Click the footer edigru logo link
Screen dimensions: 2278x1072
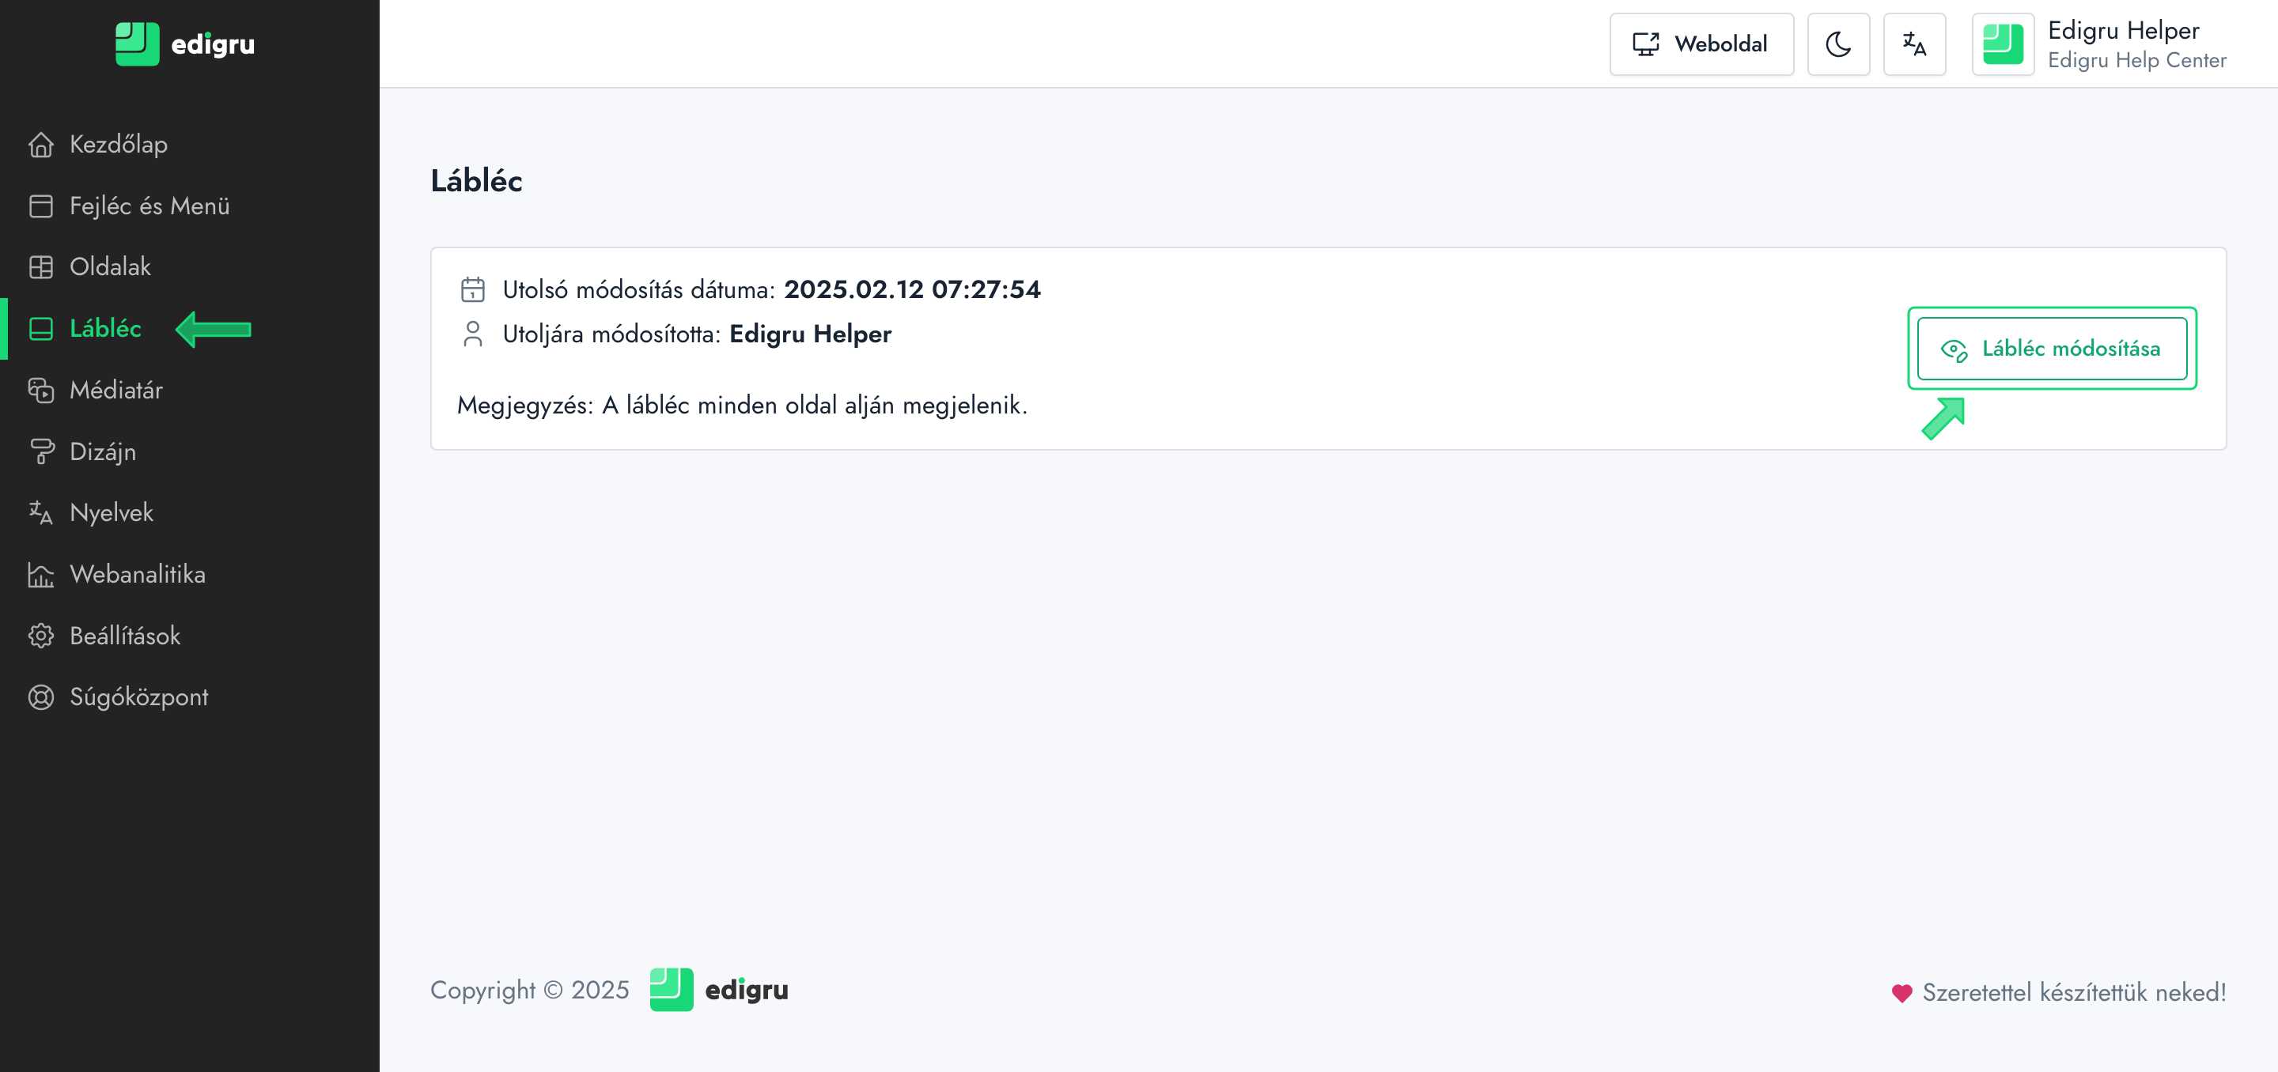click(x=718, y=990)
